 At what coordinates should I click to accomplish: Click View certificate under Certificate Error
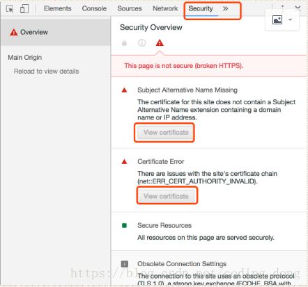166,196
